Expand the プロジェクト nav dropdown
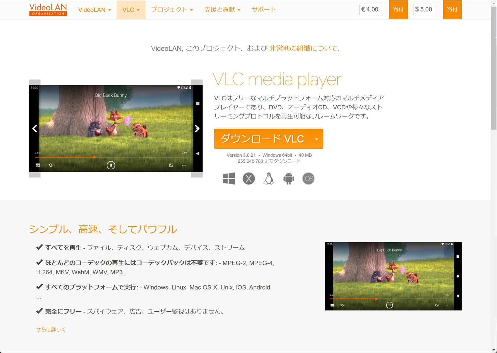 coord(172,10)
